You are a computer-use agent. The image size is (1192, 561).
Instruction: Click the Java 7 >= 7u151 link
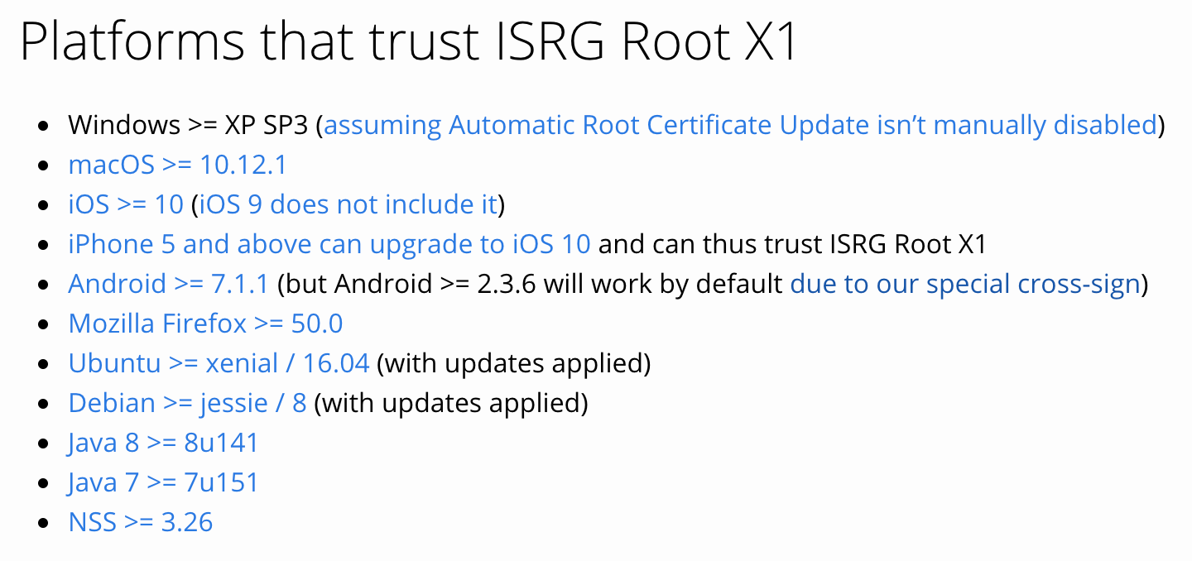[x=162, y=482]
